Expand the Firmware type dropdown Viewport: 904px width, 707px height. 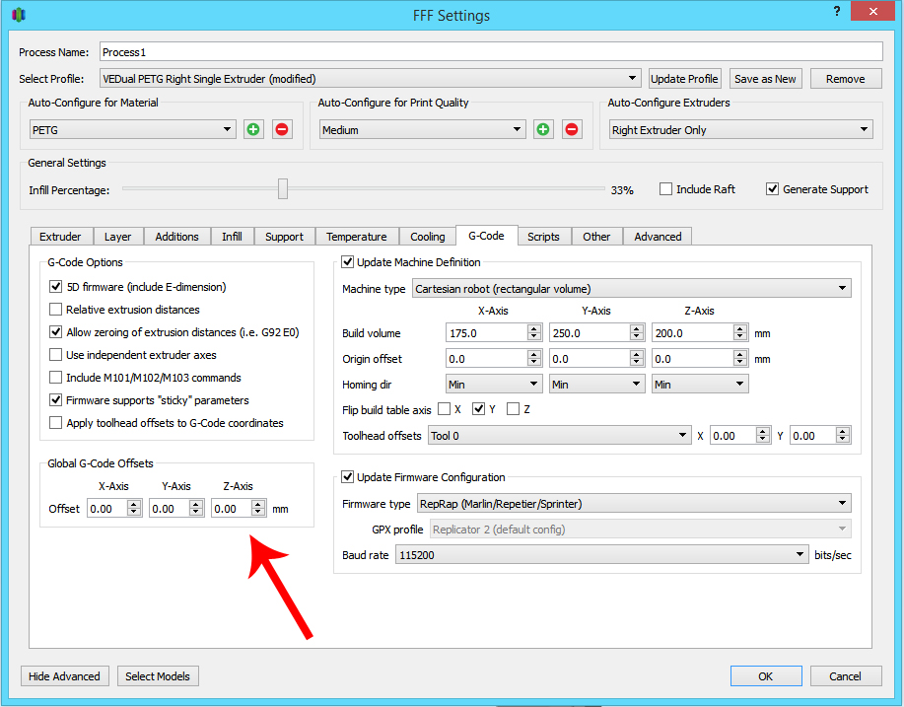(x=631, y=504)
